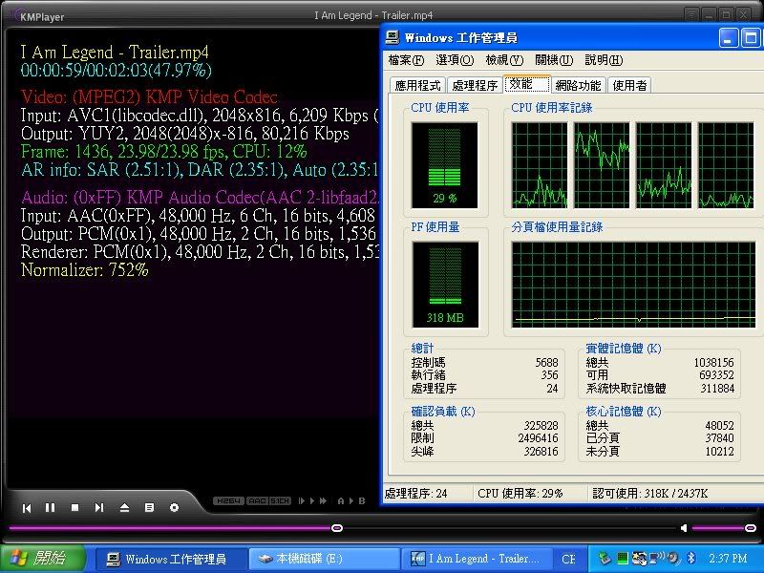764x573 pixels.
Task: Mute audio with the speaker icon
Action: [x=684, y=528]
